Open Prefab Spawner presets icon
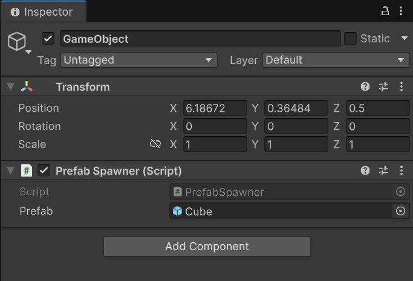This screenshot has width=413, height=281. click(383, 170)
